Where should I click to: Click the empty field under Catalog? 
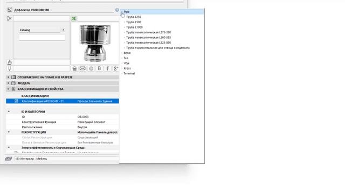point(42,38)
